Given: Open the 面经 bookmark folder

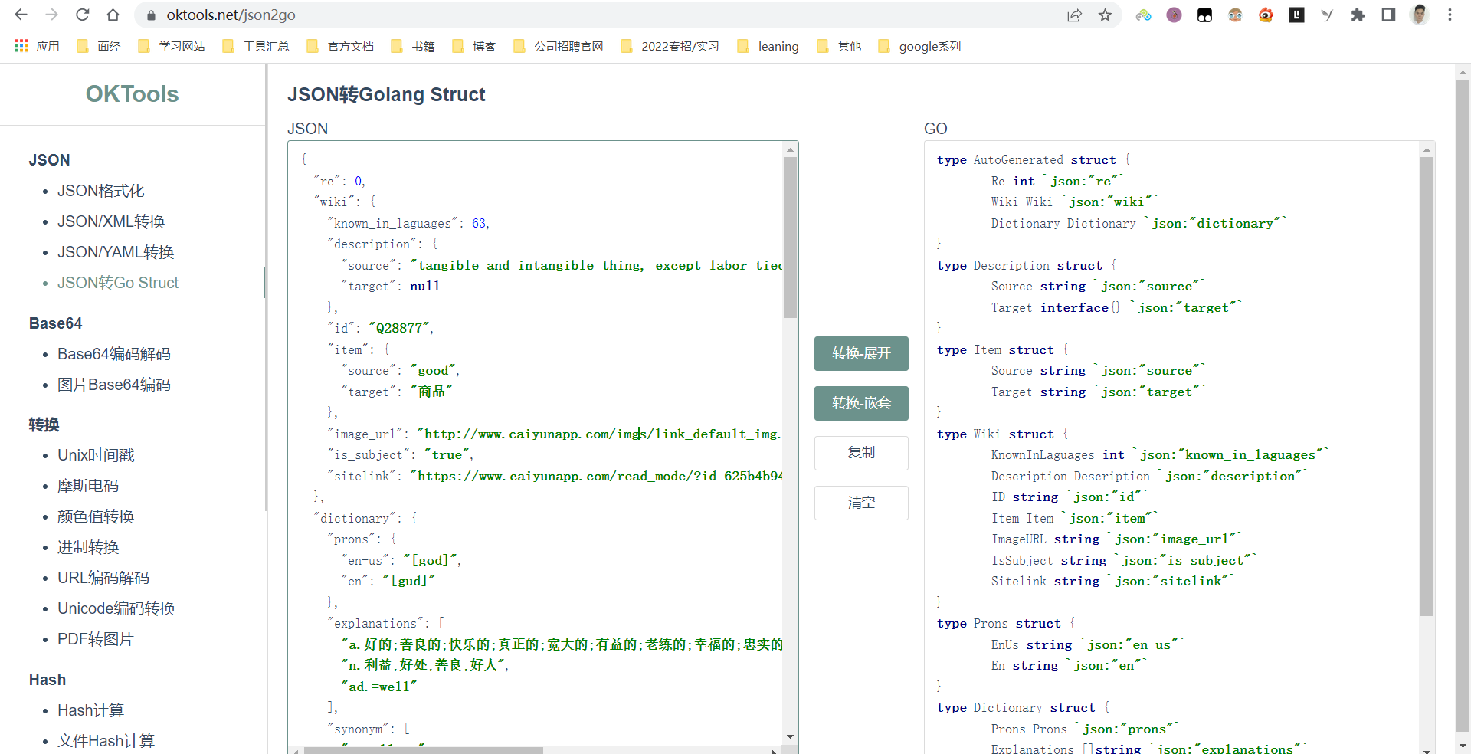Looking at the screenshot, I should point(99,46).
